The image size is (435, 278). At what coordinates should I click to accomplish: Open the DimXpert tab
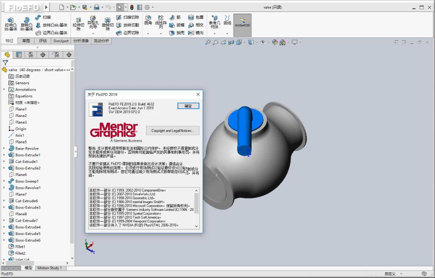click(61, 41)
